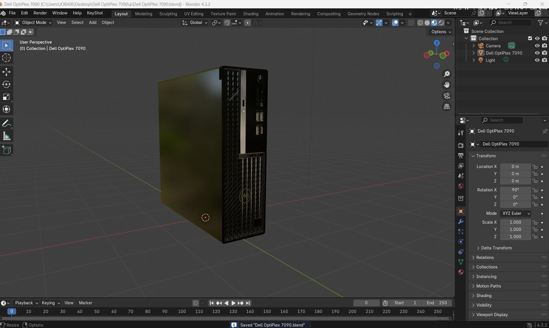This screenshot has width=549, height=328.
Task: Switch to Solid viewport shading
Action: click(427, 23)
